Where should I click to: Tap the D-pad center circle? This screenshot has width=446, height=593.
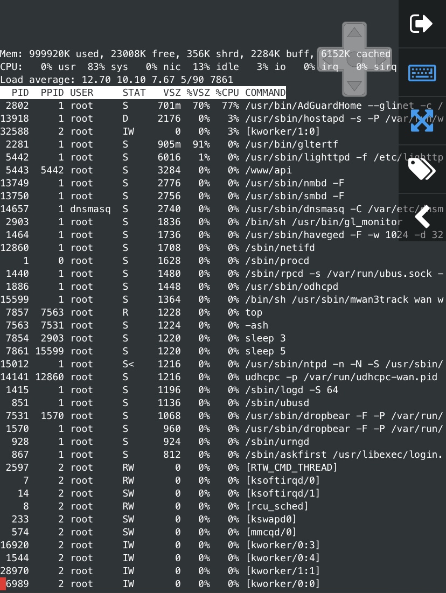coord(354,59)
